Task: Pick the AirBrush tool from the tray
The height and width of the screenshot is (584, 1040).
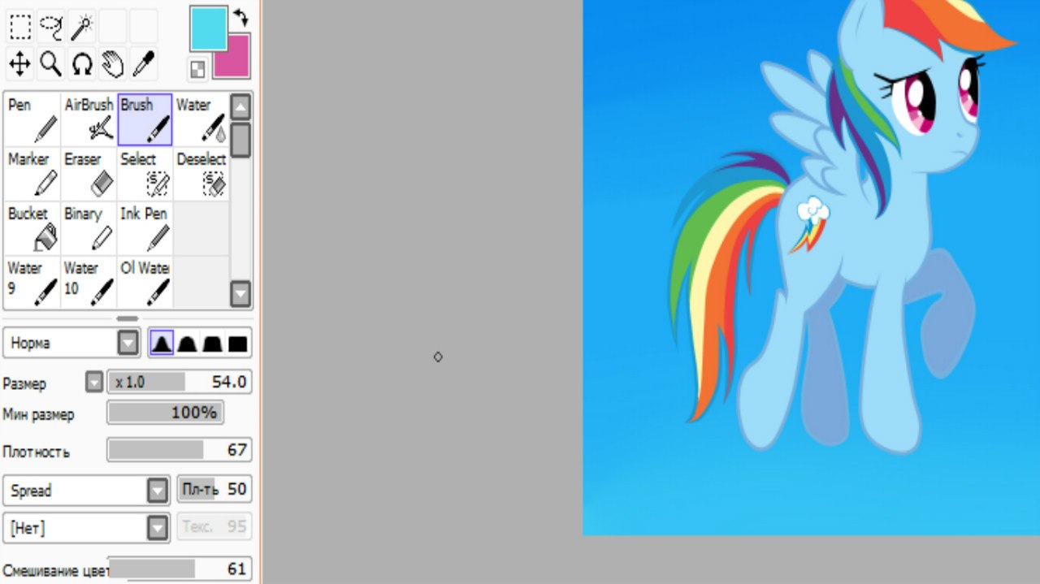Action: point(89,119)
